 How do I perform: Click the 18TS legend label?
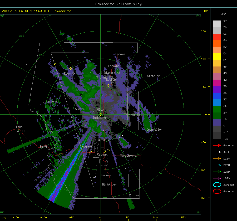coord(226,178)
